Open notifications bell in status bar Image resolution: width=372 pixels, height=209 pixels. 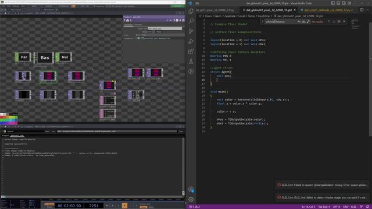[367, 207]
